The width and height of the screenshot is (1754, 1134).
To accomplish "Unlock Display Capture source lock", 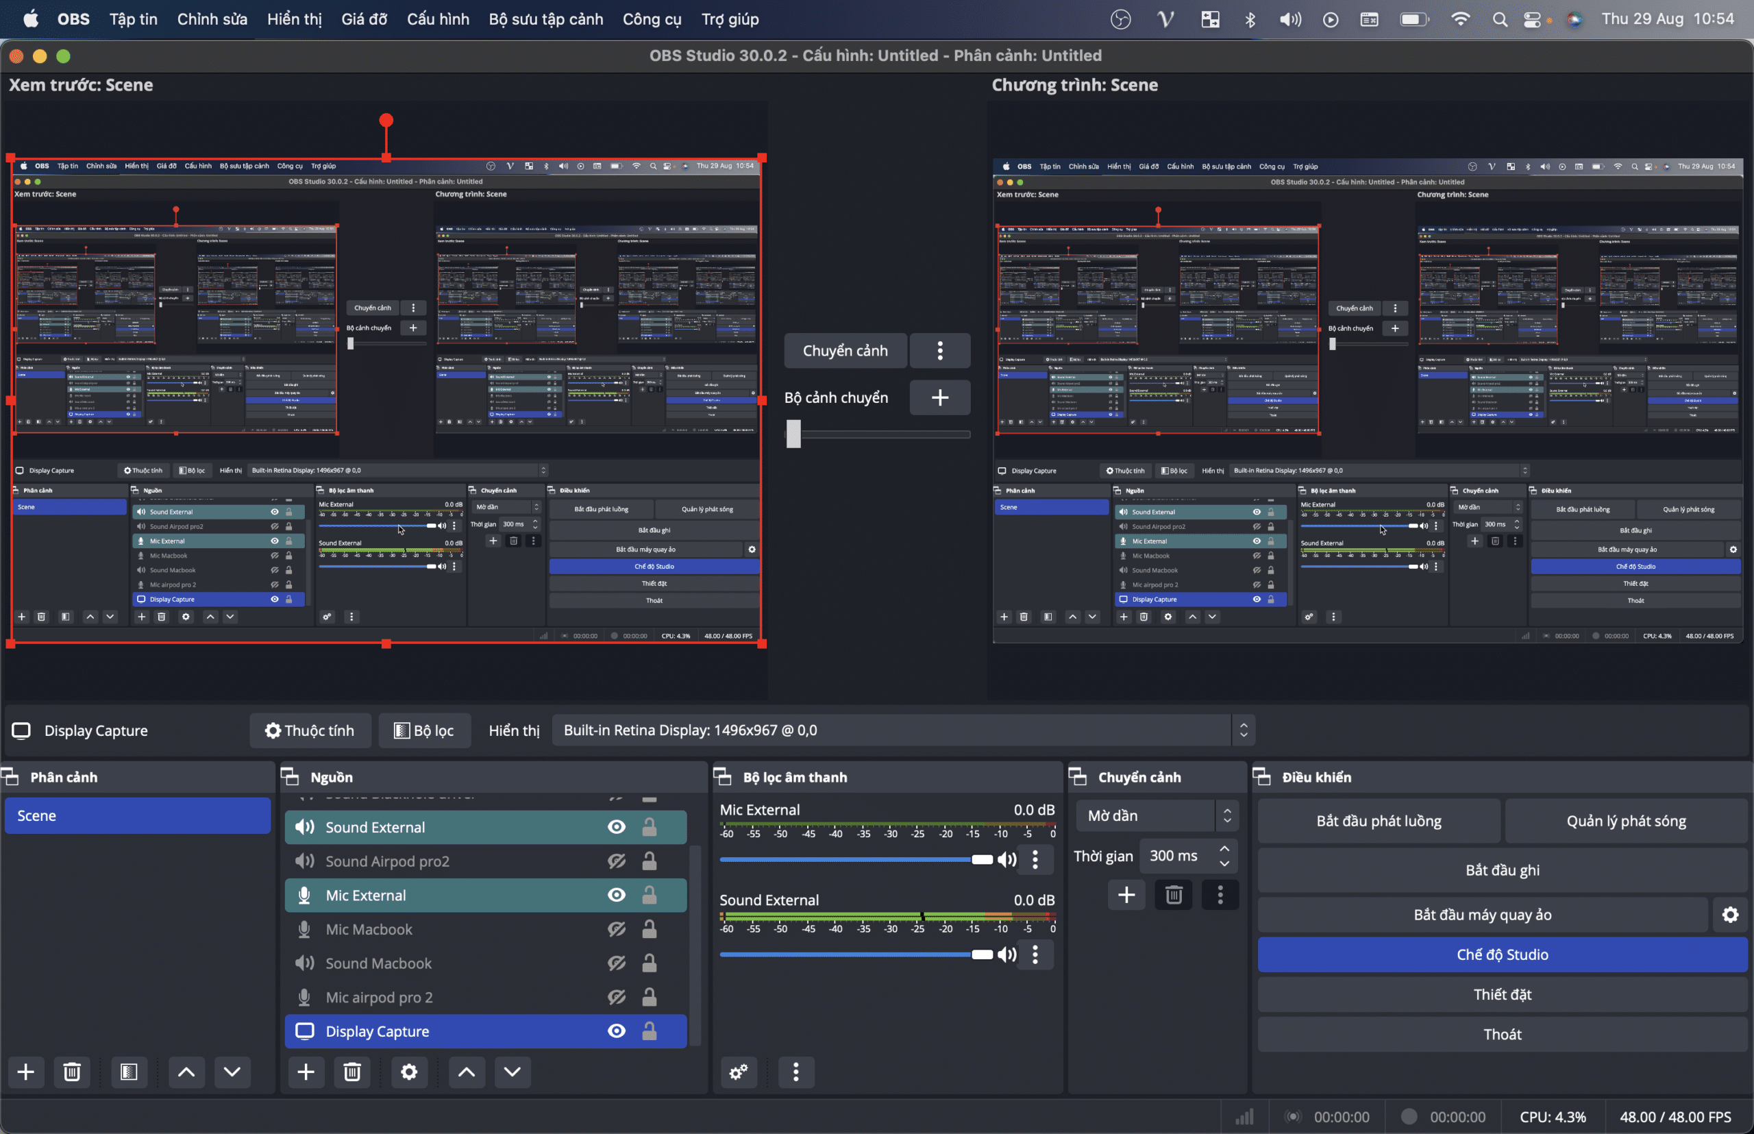I will [649, 1031].
